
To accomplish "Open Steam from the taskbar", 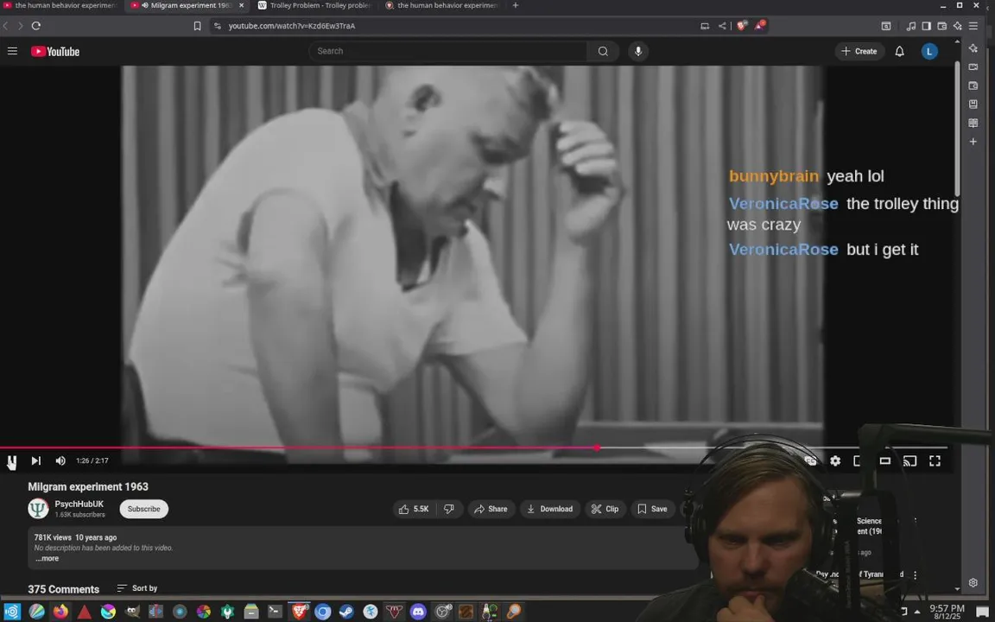I will coord(346,612).
